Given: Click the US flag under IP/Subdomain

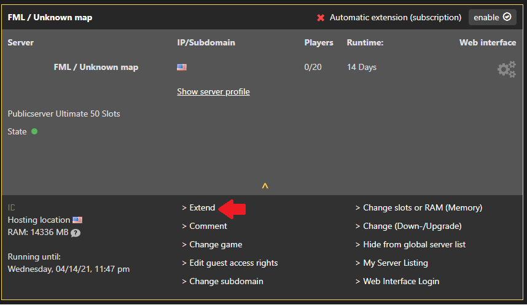Looking at the screenshot, I should point(182,68).
